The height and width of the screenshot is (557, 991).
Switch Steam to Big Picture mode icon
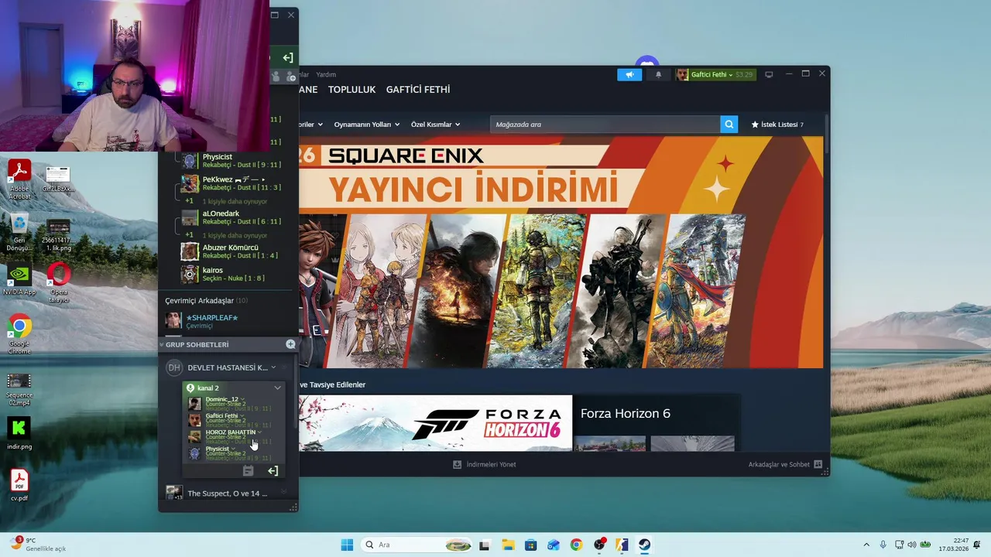tap(769, 74)
